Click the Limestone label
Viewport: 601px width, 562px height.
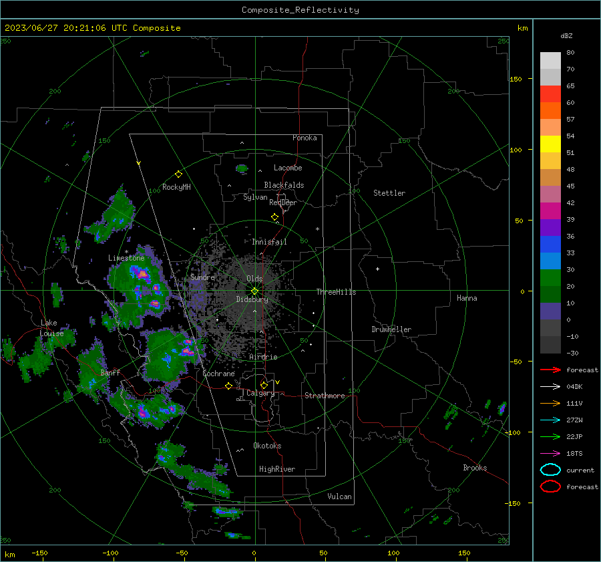[126, 258]
